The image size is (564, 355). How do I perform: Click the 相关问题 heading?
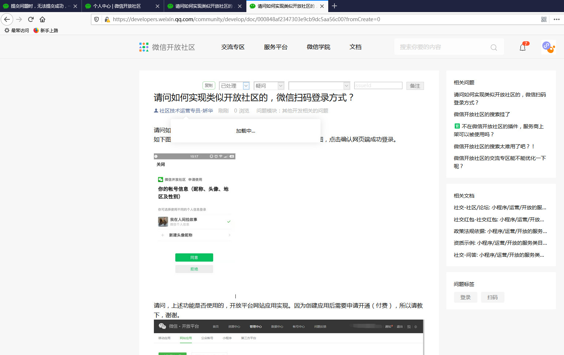click(x=464, y=83)
